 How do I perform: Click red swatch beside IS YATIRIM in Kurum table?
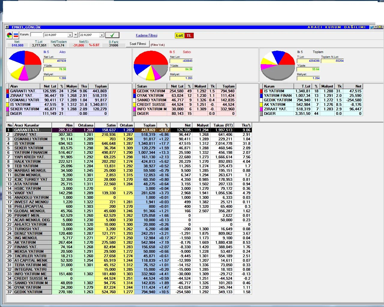pos(262,91)
